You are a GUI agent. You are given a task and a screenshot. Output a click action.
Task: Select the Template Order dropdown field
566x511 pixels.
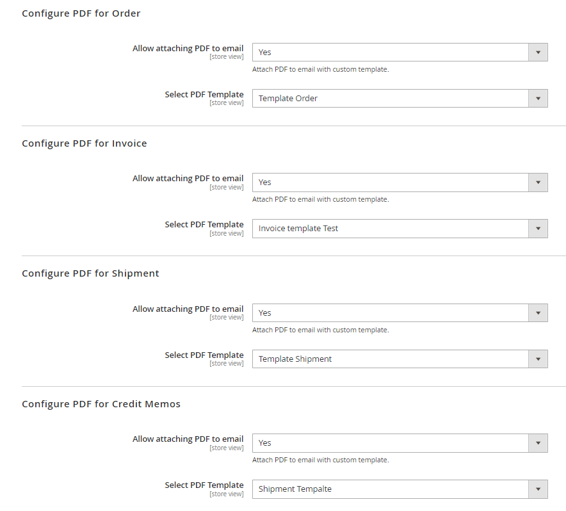click(400, 99)
